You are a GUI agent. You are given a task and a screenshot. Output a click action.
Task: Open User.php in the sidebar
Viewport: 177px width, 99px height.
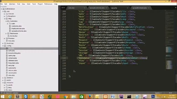11,41
